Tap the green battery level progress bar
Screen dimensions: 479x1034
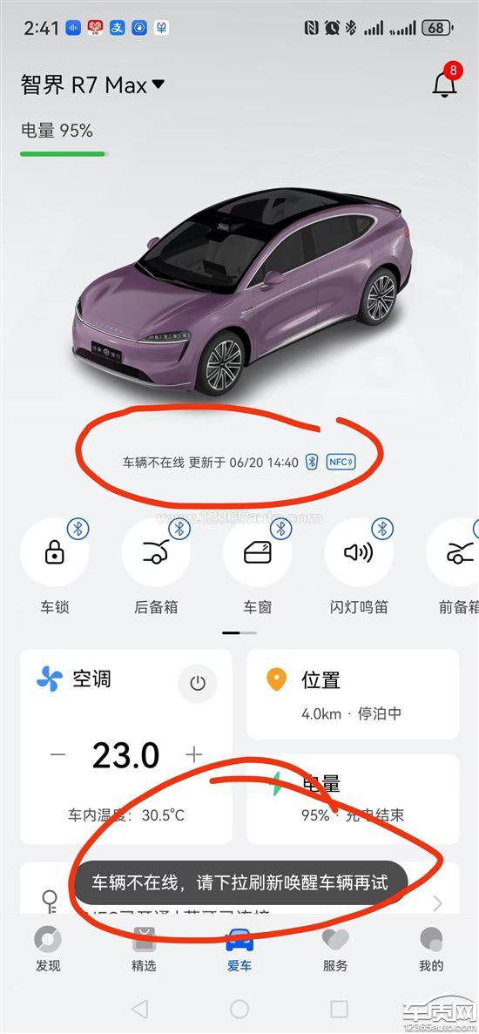[64, 154]
